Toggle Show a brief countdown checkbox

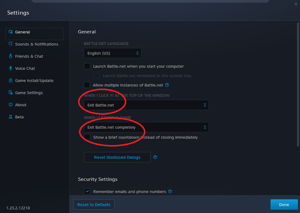87,137
